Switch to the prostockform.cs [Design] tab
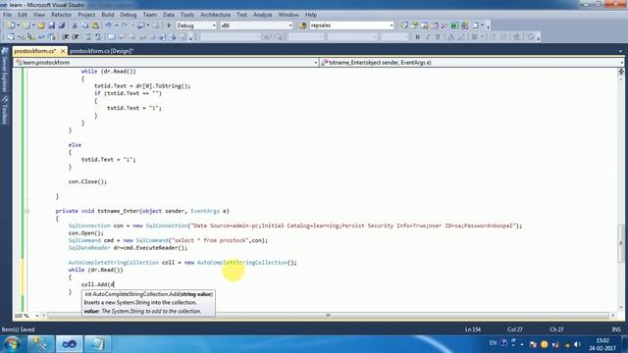 101,51
